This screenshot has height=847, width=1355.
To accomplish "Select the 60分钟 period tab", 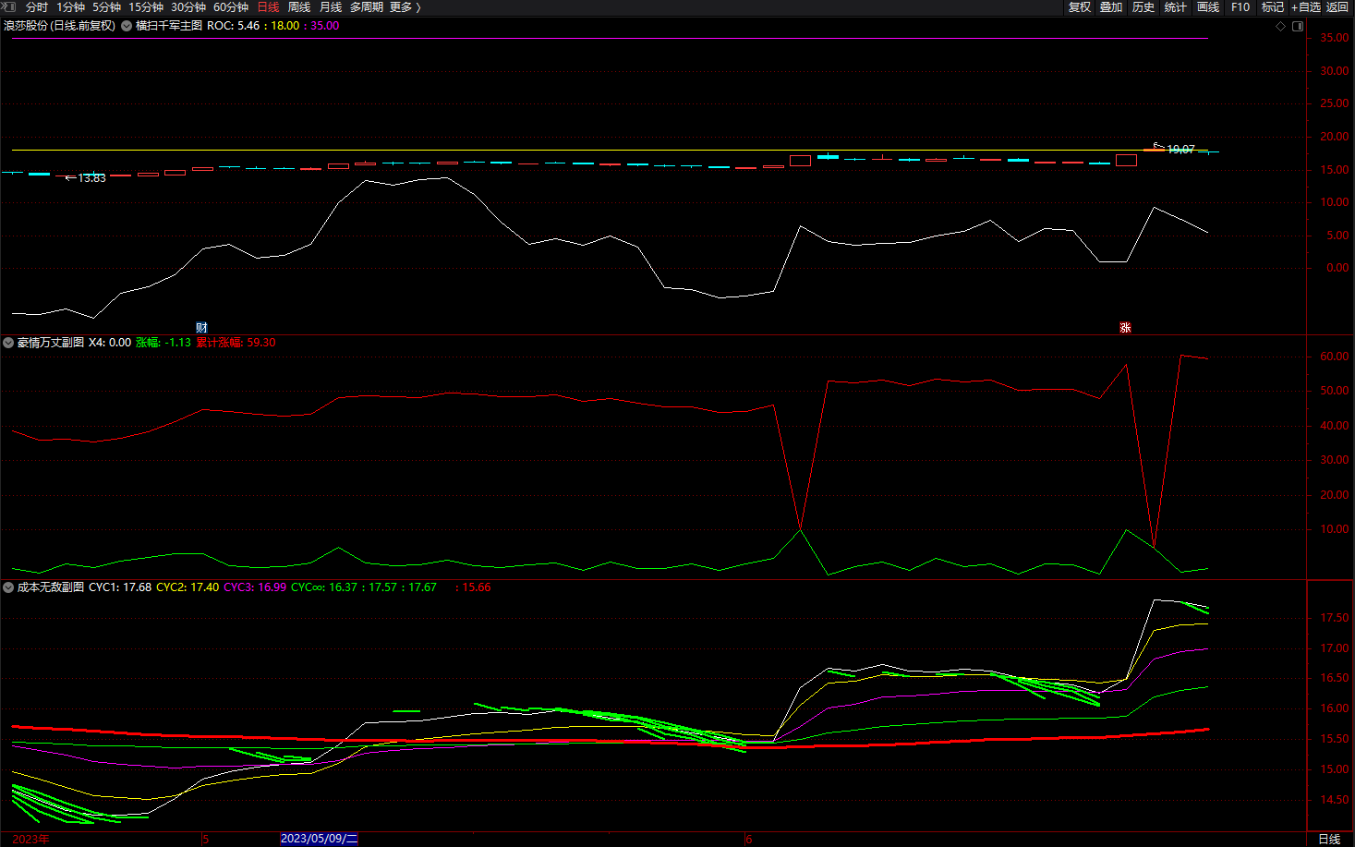I will pyautogui.click(x=231, y=7).
